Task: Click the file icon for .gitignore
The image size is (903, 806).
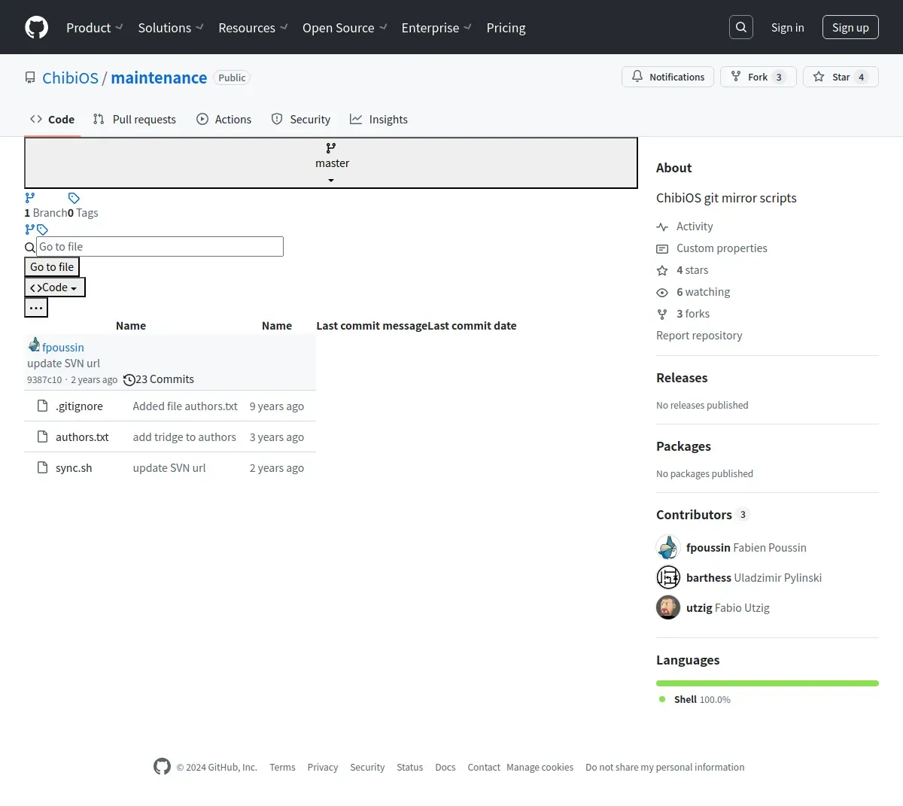Action: pos(43,406)
